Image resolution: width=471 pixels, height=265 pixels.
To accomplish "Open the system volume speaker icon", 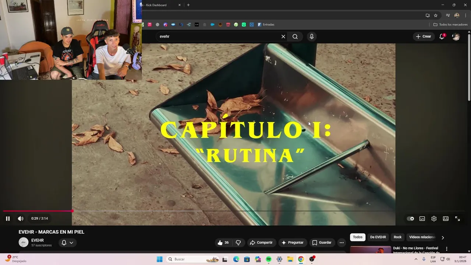I will point(448,259).
